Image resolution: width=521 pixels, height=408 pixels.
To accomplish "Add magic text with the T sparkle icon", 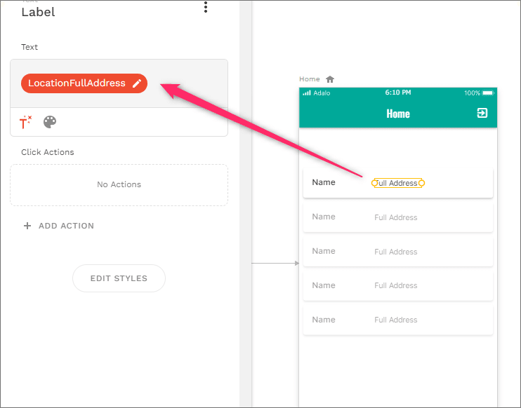I will point(25,122).
